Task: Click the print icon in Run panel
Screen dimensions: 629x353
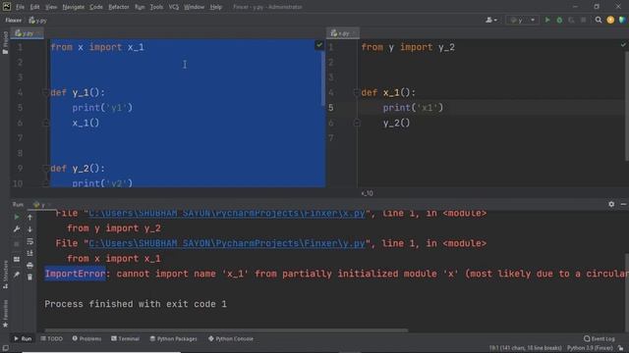Action: (29, 265)
